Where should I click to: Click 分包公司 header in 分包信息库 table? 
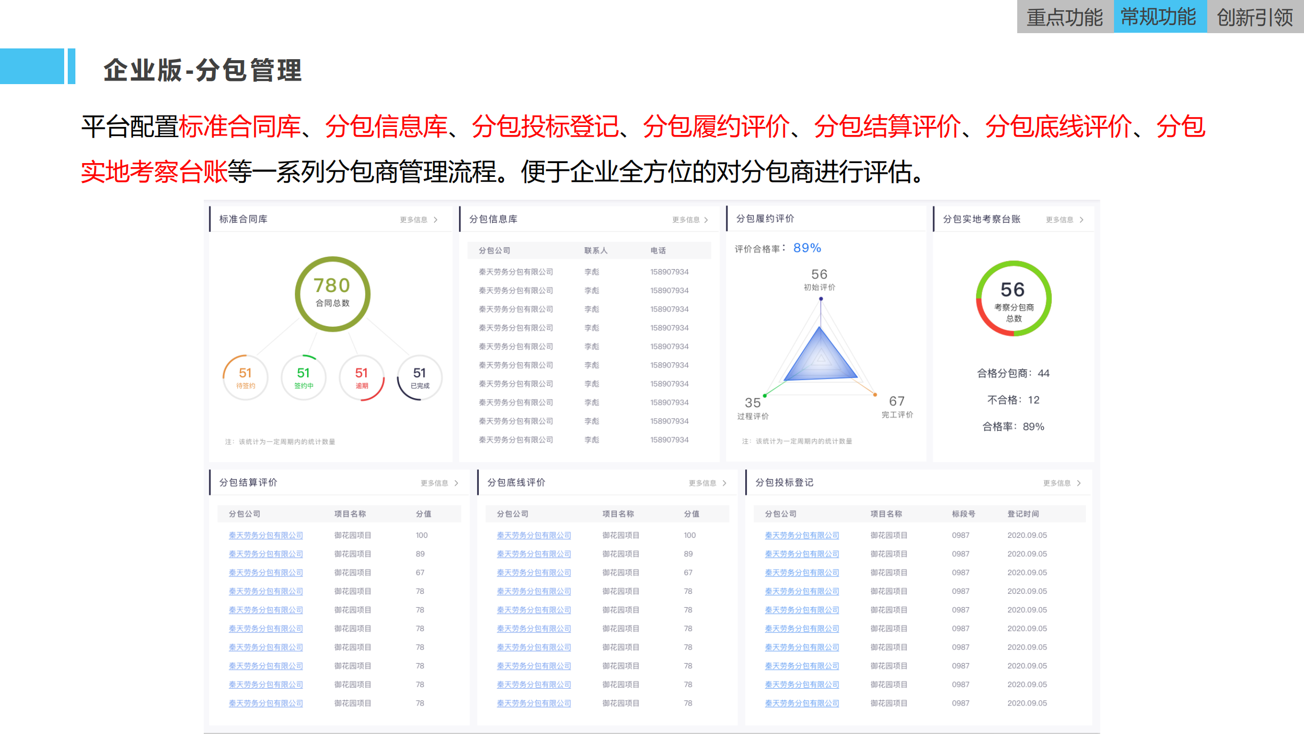pos(494,251)
